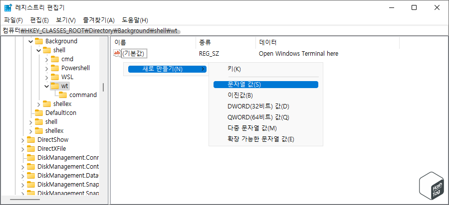Expand the Powershell key
The image size is (449, 205).
[47, 68]
